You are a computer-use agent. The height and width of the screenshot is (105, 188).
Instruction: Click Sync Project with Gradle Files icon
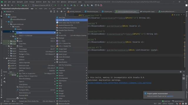click(x=82, y=5)
